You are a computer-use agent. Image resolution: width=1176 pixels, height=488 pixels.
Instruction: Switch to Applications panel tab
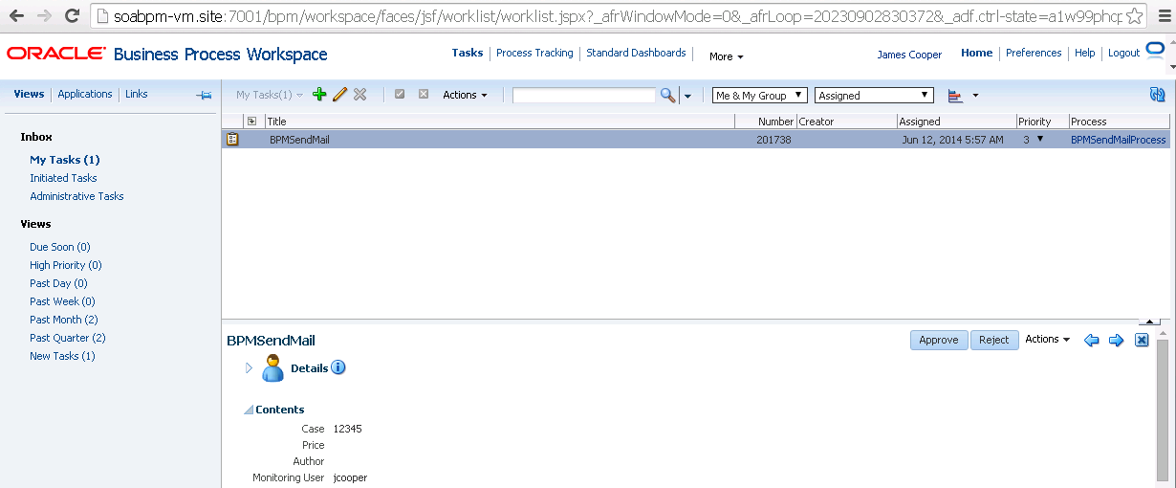pyautogui.click(x=85, y=94)
